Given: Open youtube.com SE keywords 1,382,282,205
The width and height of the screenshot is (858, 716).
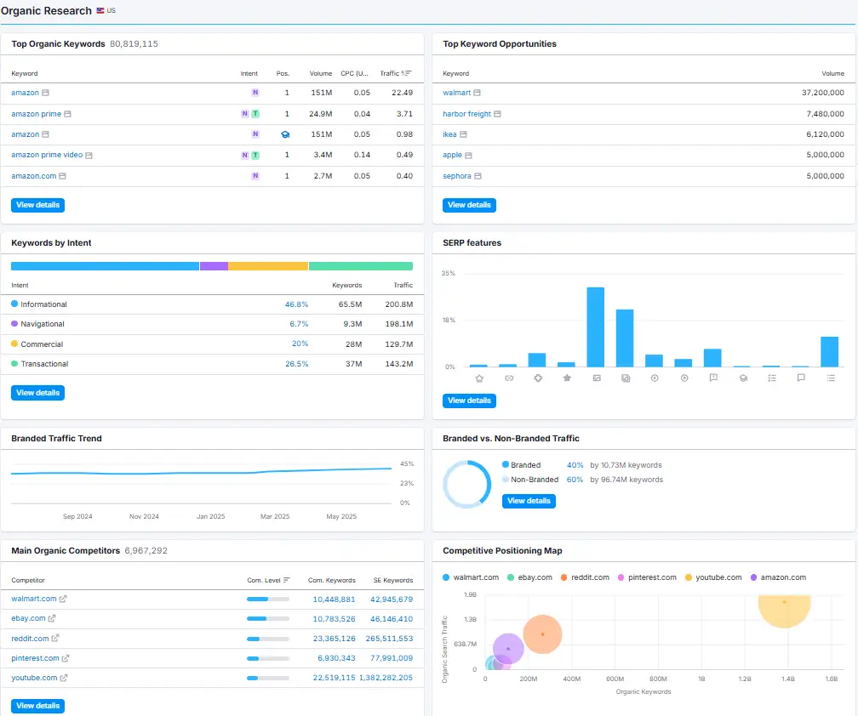Looking at the screenshot, I should [386, 678].
